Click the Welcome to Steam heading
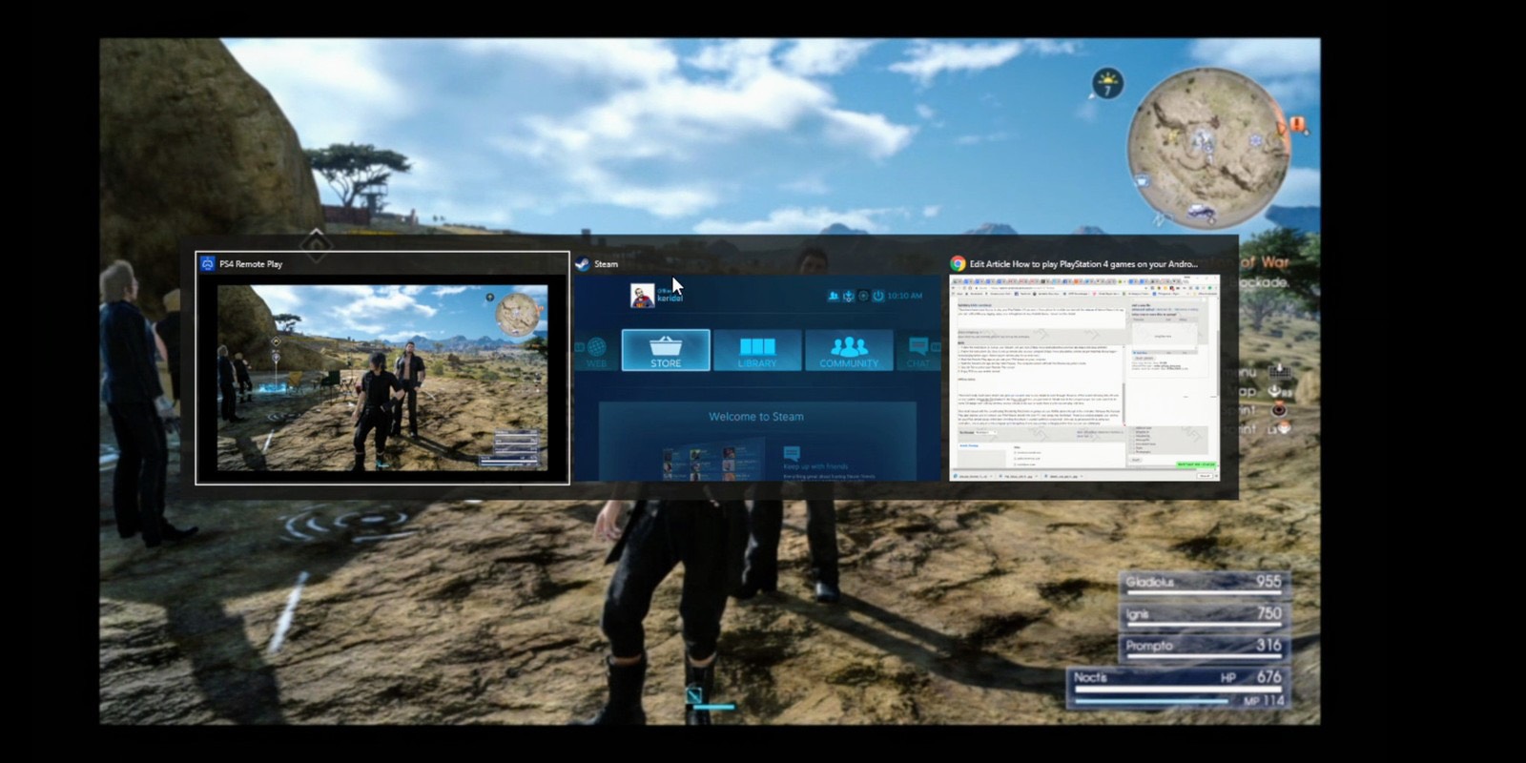Image resolution: width=1526 pixels, height=763 pixels. click(x=756, y=417)
